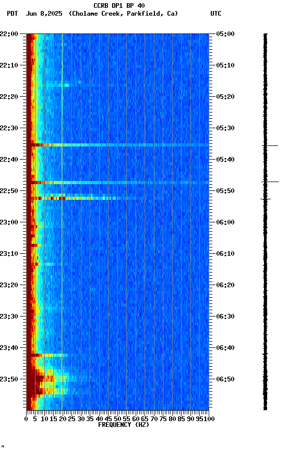288x452 pixels.
Task: Click the 80 Hz frequency tick label
Action: click(x=172, y=419)
